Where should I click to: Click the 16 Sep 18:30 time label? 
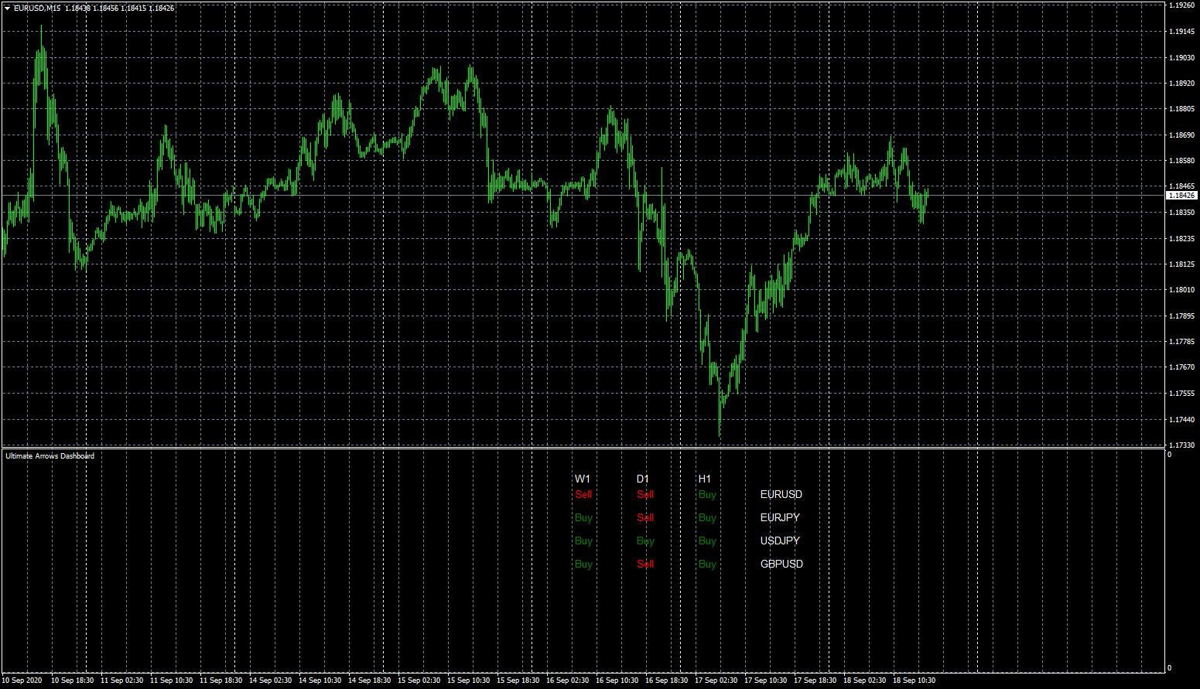click(x=667, y=680)
